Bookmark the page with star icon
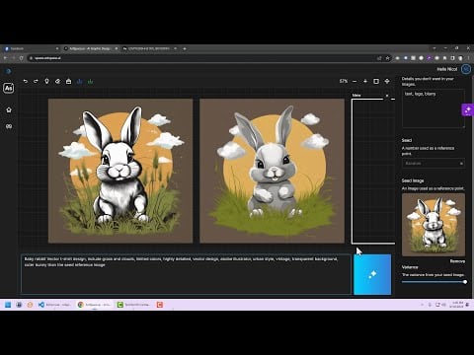This screenshot has height=355, width=474. click(387, 58)
